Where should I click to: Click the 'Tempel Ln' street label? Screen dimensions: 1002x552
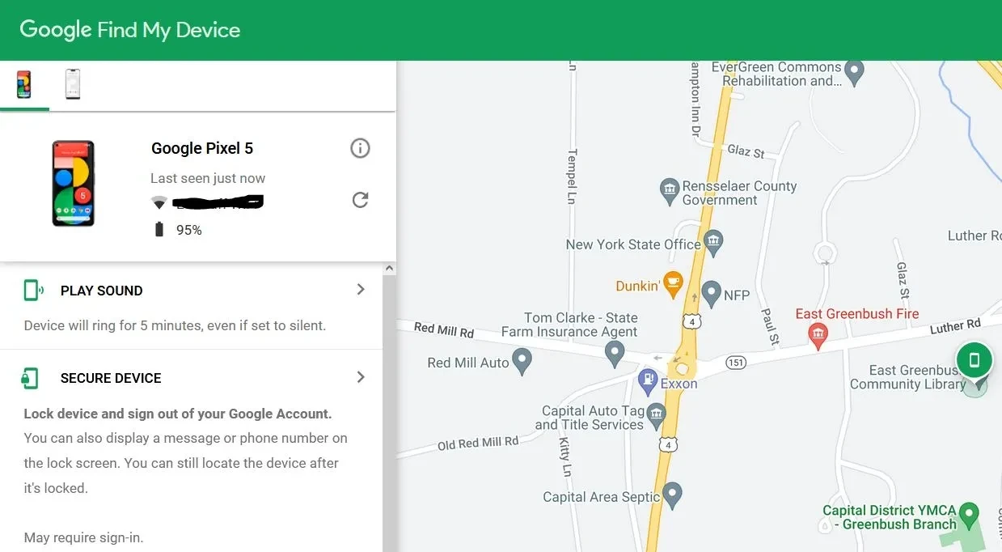point(572,176)
